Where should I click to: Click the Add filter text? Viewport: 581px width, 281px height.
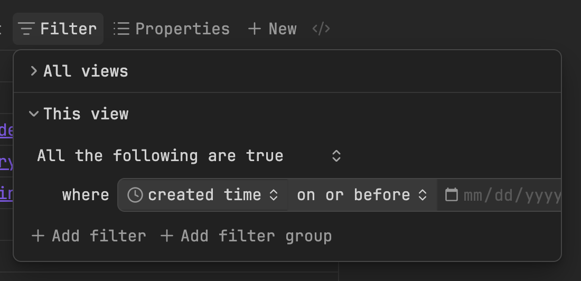[99, 236]
